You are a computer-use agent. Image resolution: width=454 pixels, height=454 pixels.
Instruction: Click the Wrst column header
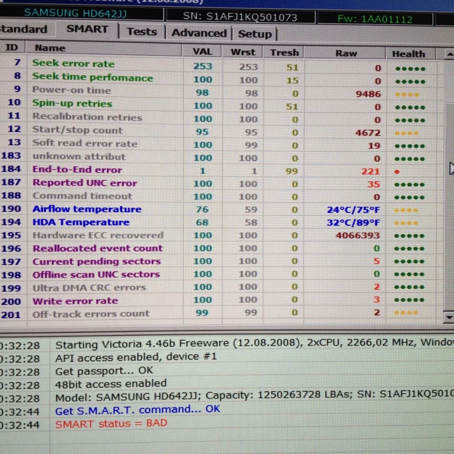[242, 52]
